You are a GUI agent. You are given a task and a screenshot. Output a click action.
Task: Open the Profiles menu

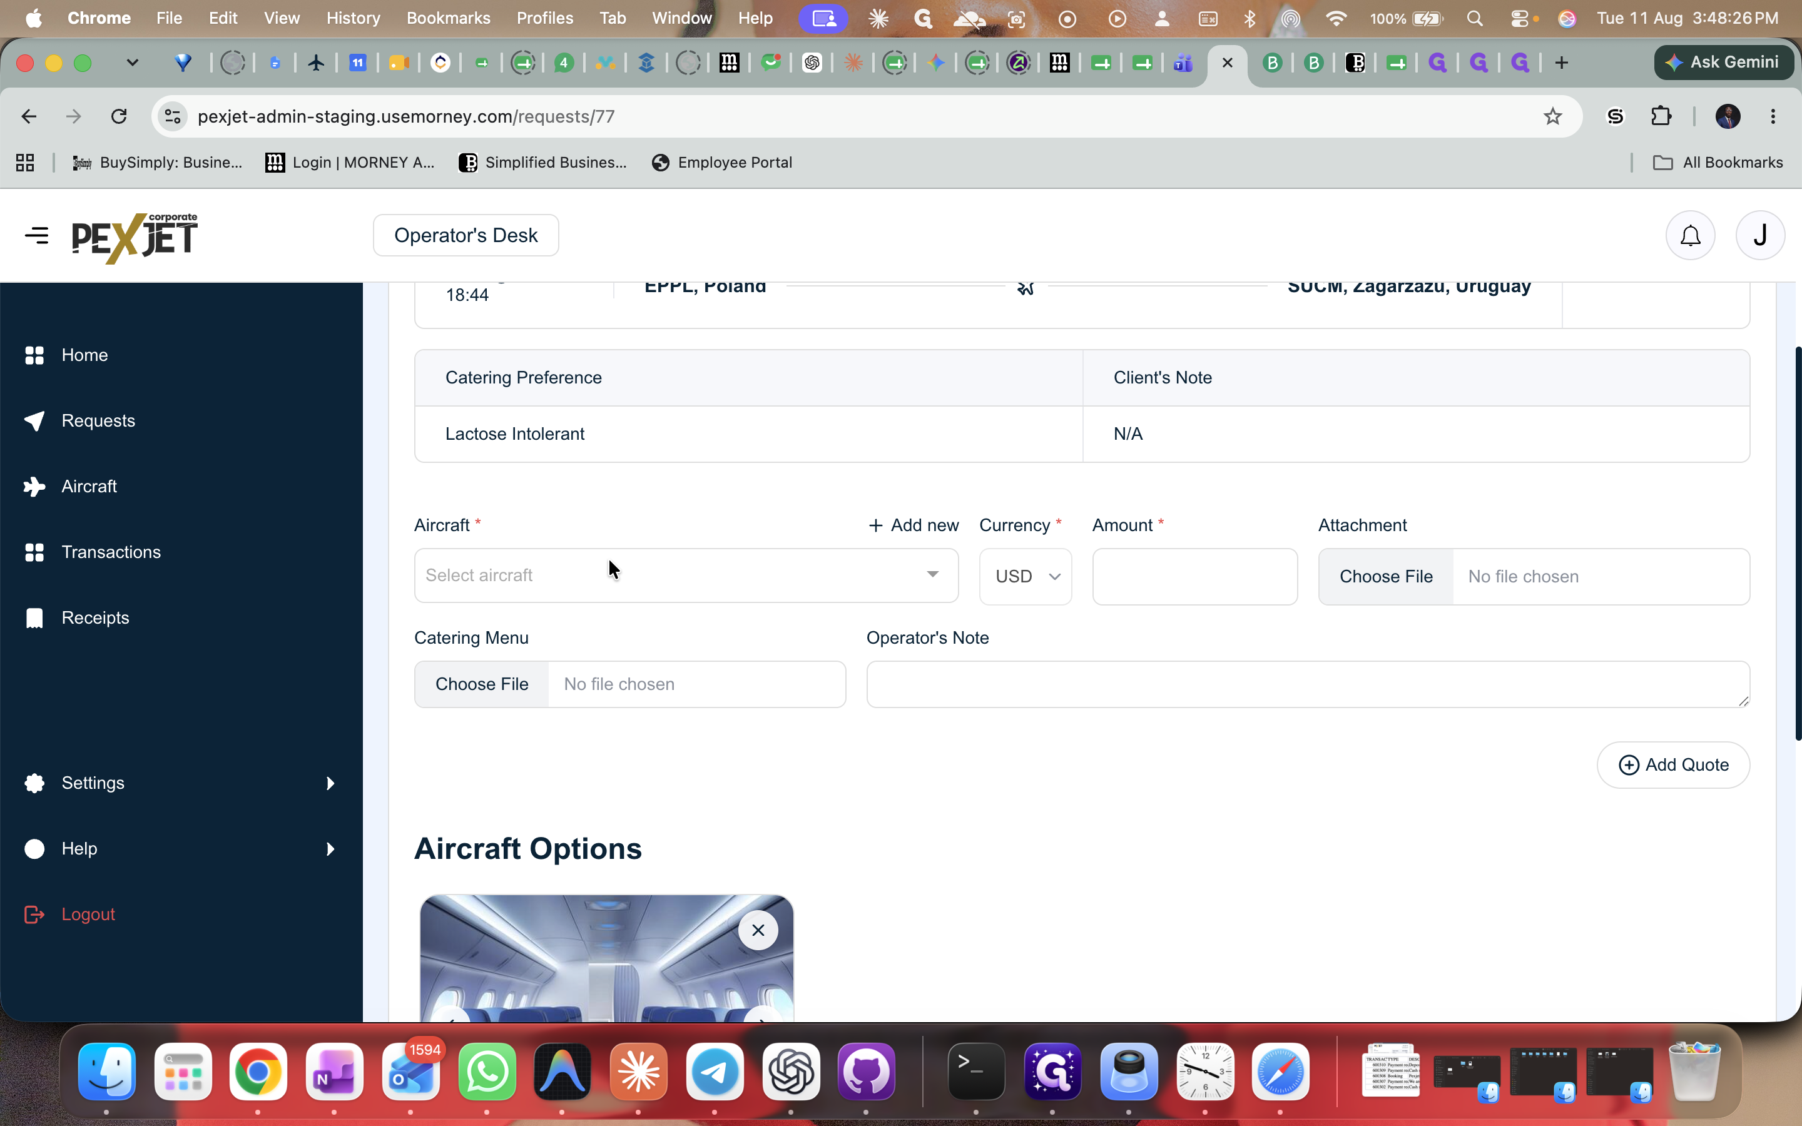544,18
